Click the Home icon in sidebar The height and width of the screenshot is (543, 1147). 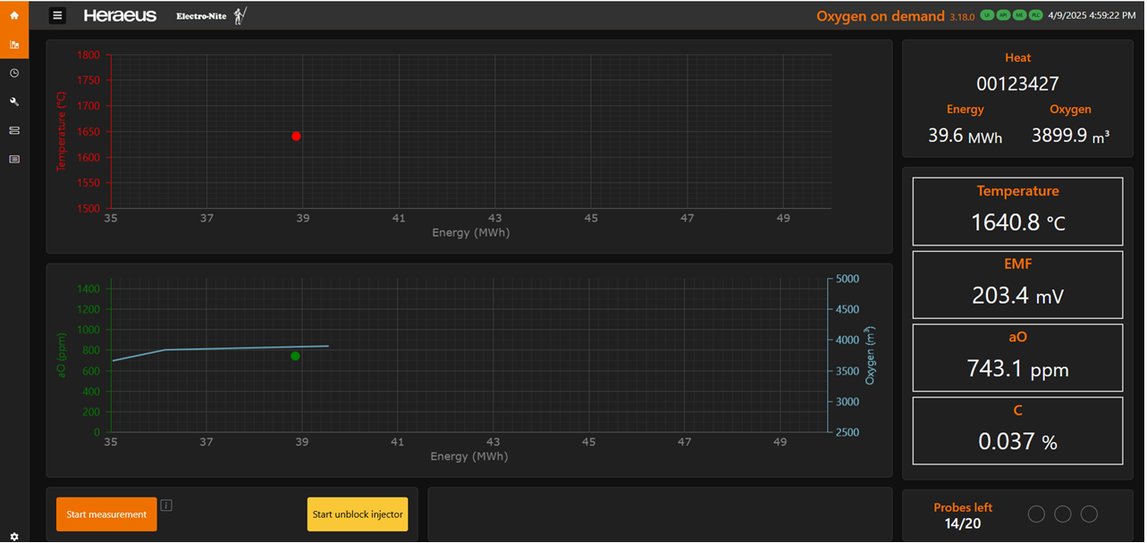pos(13,15)
